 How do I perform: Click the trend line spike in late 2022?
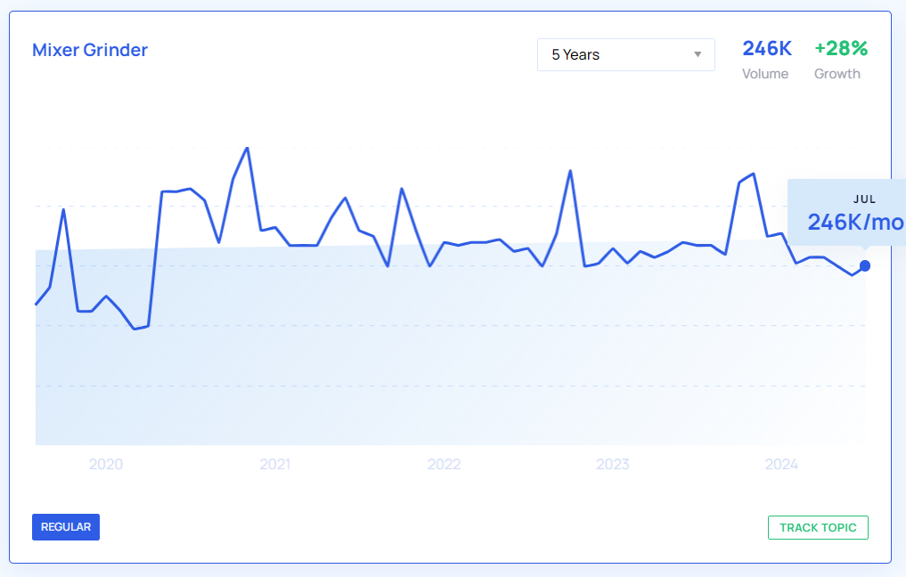570,171
